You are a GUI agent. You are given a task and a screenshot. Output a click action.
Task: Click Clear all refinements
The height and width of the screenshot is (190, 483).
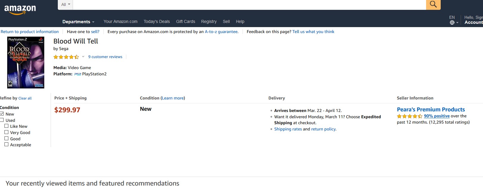[x=25, y=98]
